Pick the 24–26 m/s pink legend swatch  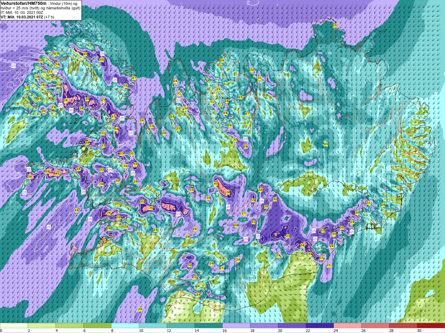pos(348,326)
